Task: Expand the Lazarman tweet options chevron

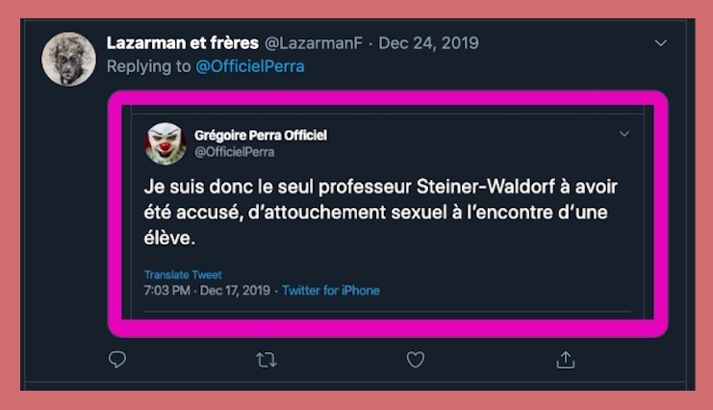Action: 660,43
